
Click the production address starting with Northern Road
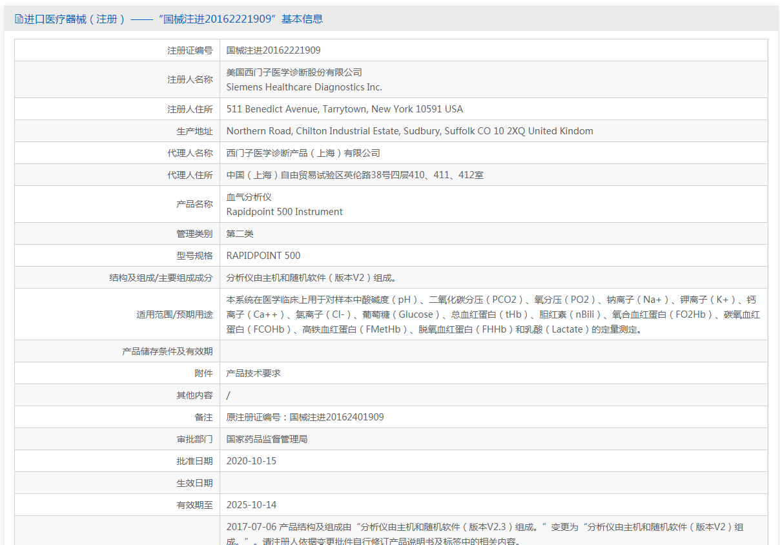click(409, 131)
